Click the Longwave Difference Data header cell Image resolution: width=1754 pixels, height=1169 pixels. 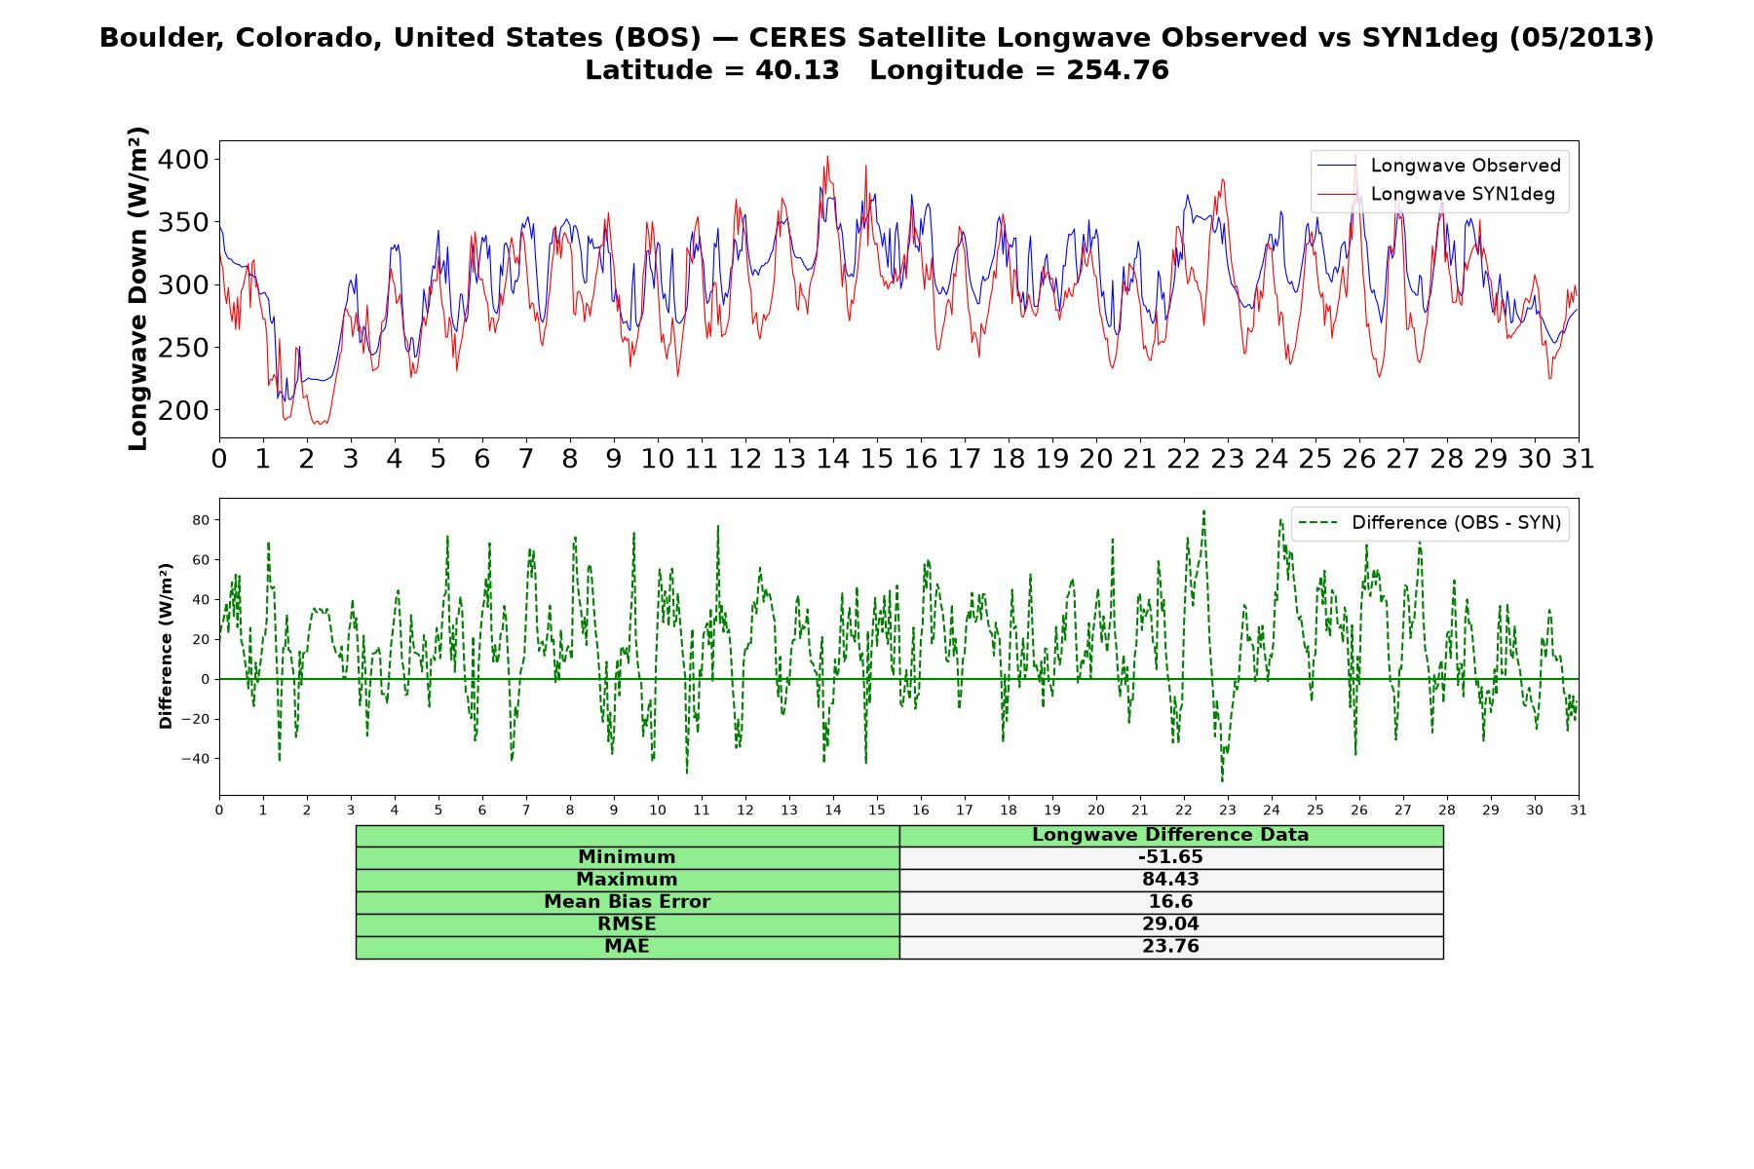(1171, 835)
